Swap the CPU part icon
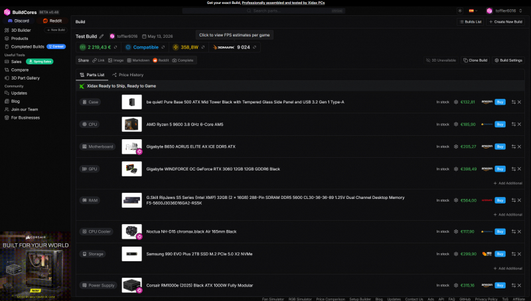 [x=513, y=124]
